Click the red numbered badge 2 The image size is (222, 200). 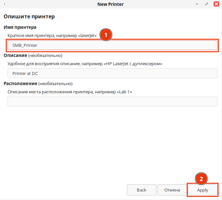click(201, 179)
